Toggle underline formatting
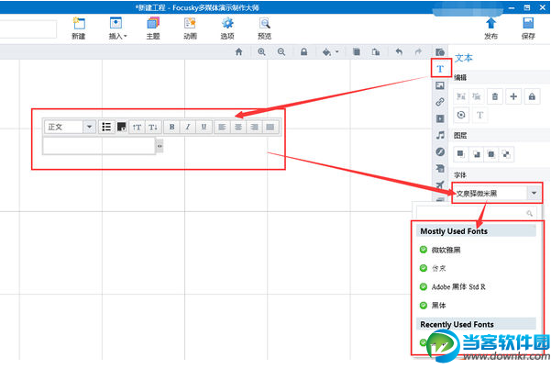The height and width of the screenshot is (369, 551). point(204,127)
